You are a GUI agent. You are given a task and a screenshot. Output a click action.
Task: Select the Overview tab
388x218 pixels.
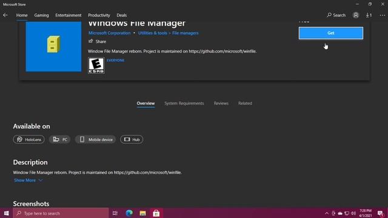145,104
